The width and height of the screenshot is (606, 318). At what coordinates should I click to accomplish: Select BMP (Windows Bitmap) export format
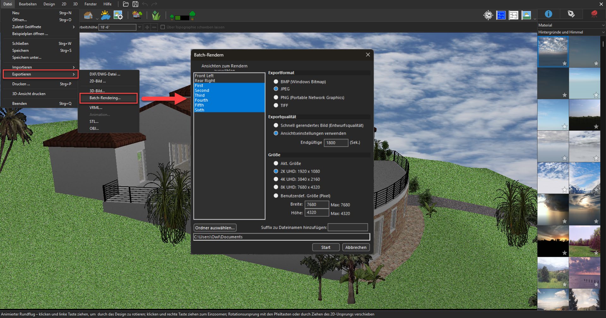pos(276,81)
